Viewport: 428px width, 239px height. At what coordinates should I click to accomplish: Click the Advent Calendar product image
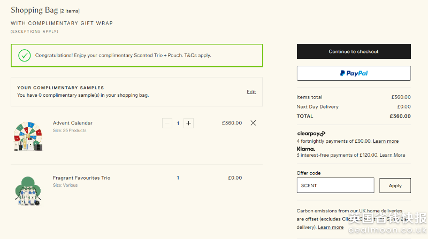coord(28,136)
